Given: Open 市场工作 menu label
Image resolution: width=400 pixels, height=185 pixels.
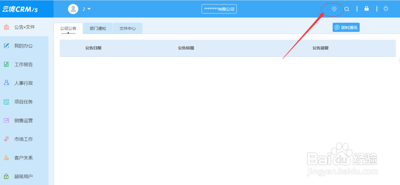Looking at the screenshot, I should click(x=24, y=139).
